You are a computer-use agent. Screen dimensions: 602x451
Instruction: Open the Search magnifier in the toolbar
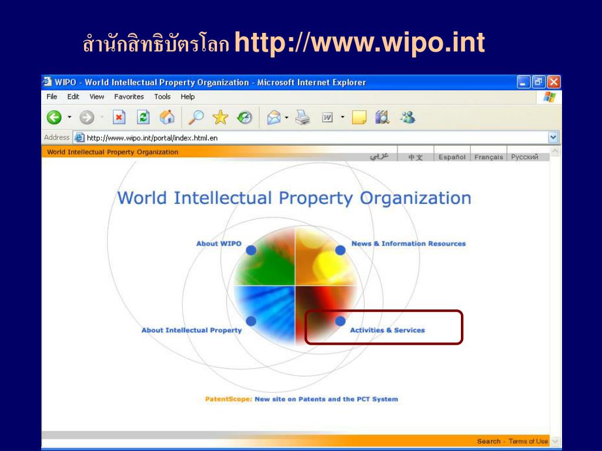[x=196, y=117]
